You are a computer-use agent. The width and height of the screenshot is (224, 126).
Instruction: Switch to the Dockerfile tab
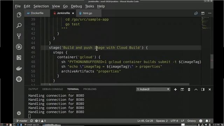(37, 13)
